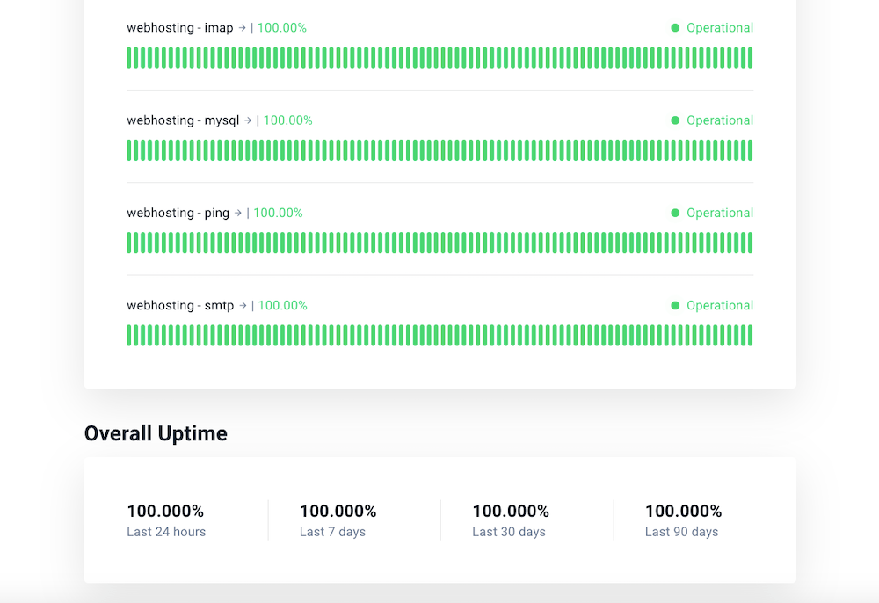The width and height of the screenshot is (879, 603).
Task: Click the green status dot for imap
Action: click(x=675, y=28)
